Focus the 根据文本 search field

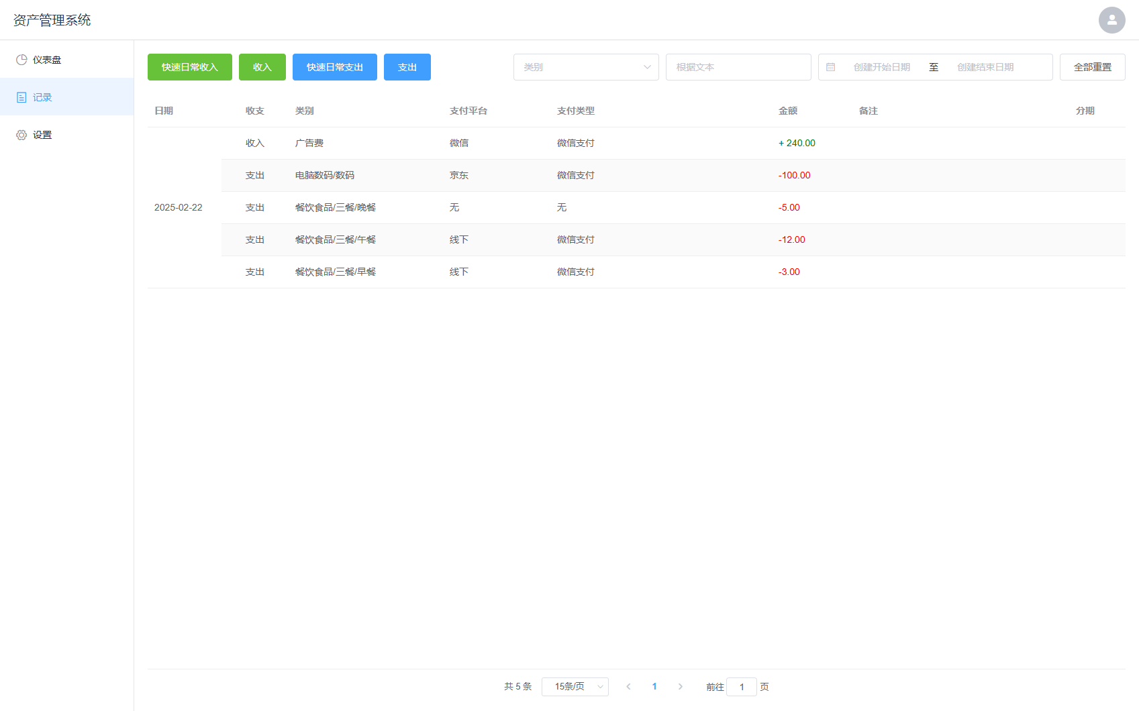click(x=738, y=67)
